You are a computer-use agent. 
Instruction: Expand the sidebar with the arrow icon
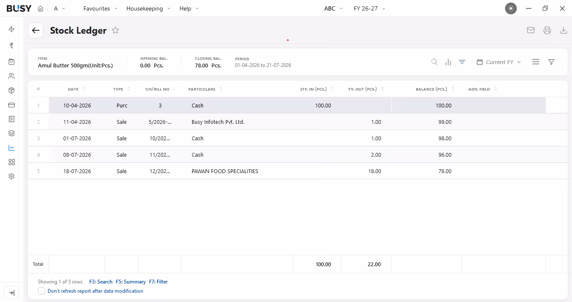click(11, 293)
